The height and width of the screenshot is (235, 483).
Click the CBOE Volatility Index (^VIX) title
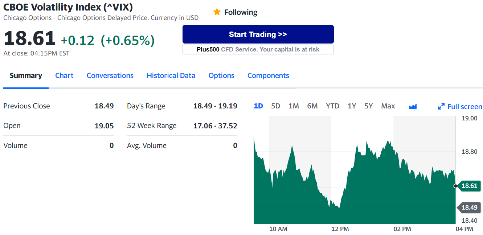point(68,7)
